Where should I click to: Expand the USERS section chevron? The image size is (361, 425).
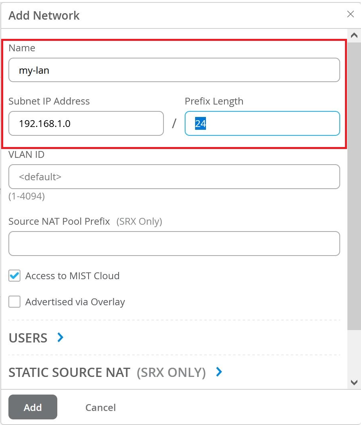coord(61,337)
